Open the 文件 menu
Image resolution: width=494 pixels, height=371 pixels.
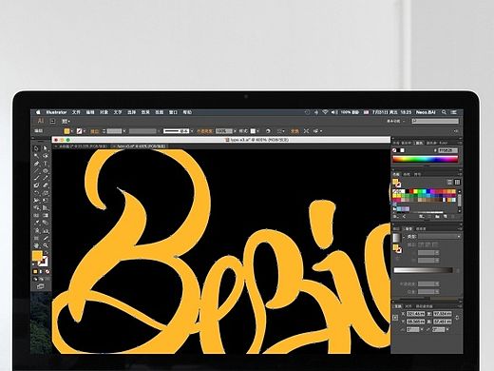76,112
